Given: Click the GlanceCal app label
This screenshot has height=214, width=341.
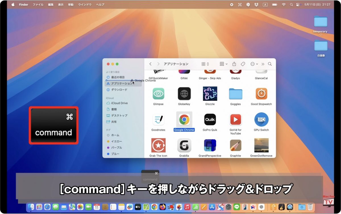Looking at the screenshot, I should point(261,78).
